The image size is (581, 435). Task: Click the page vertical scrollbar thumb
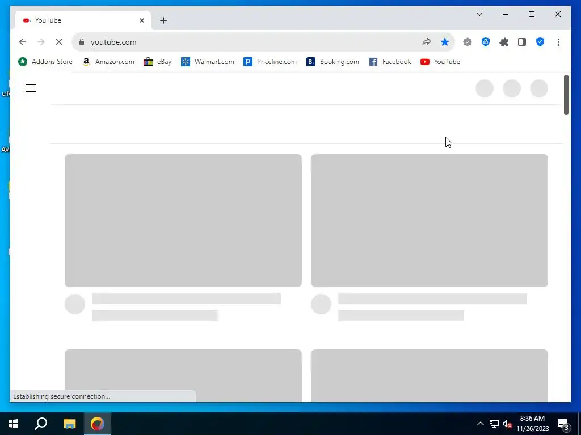566,95
